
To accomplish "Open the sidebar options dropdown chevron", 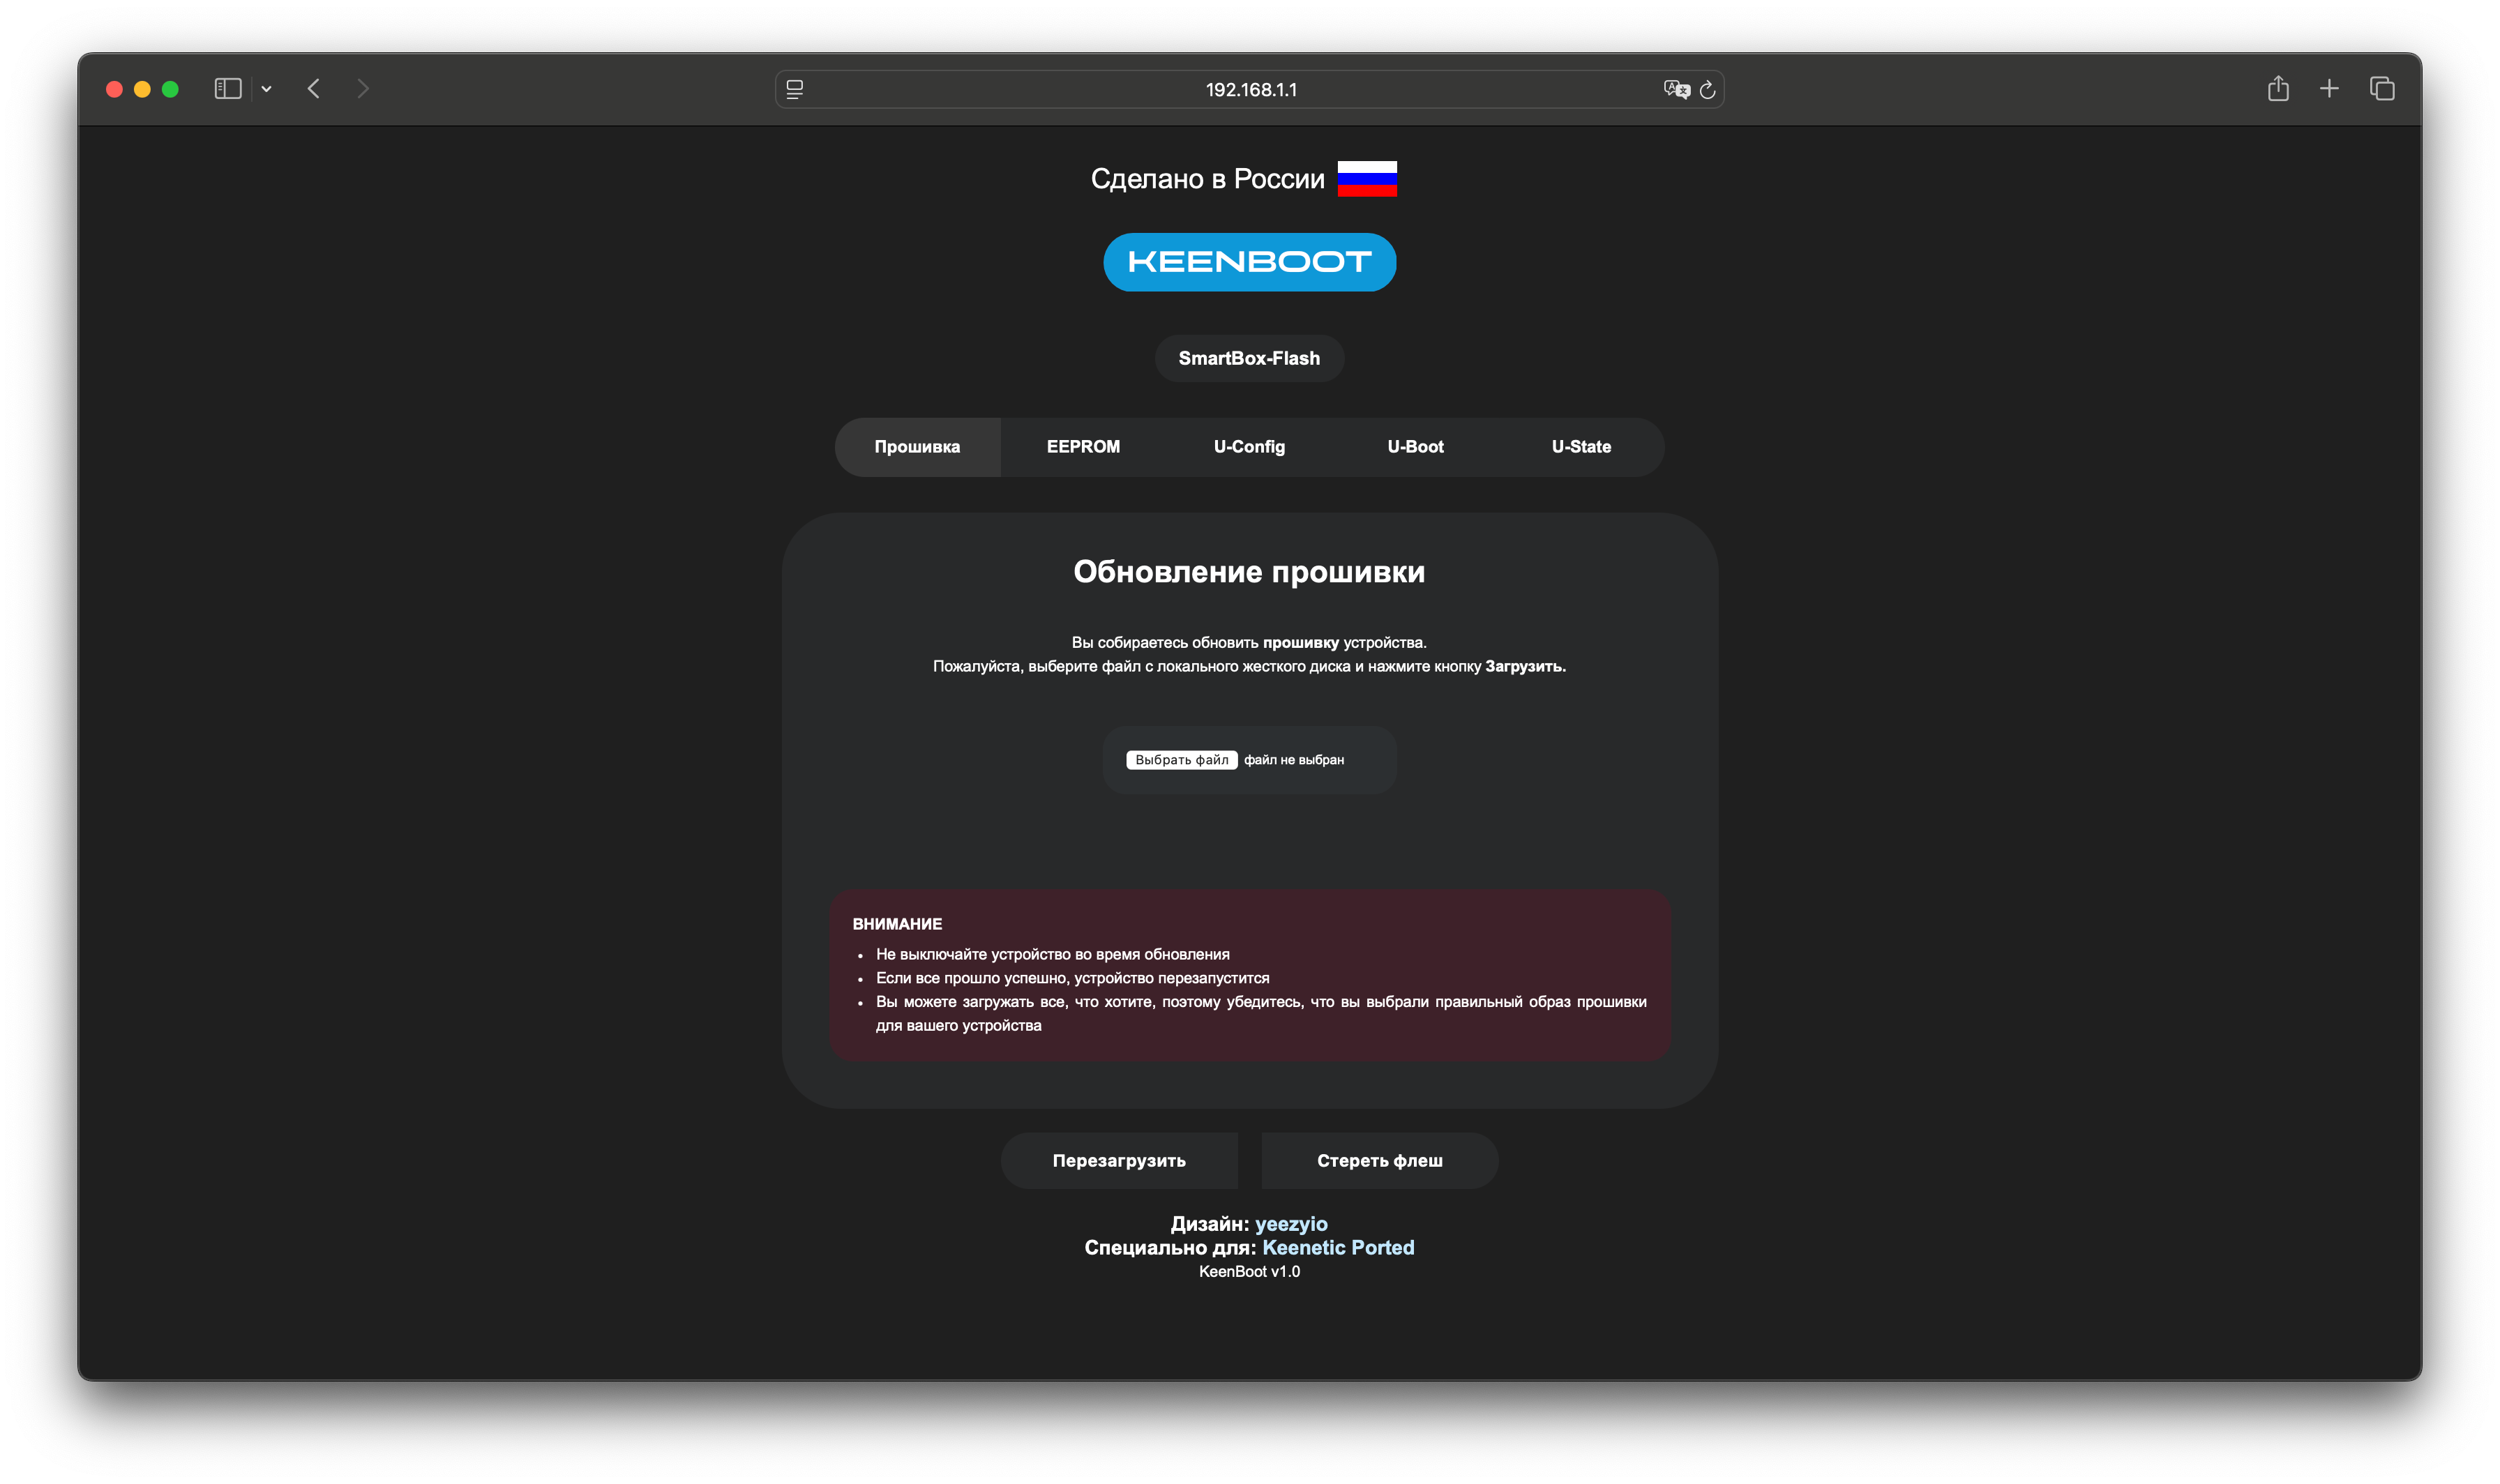I will point(266,89).
